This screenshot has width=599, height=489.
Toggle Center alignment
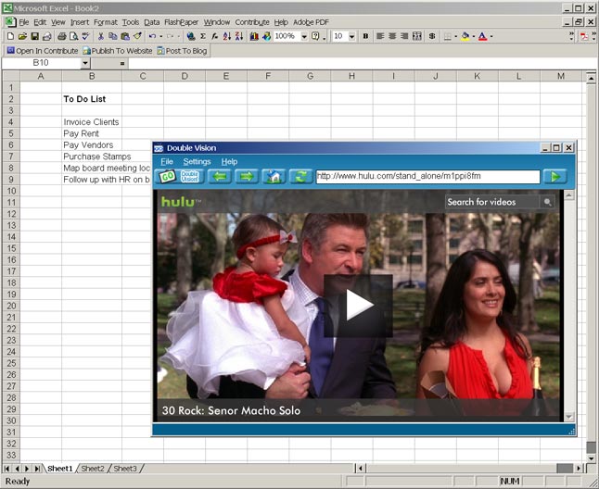[x=392, y=36]
